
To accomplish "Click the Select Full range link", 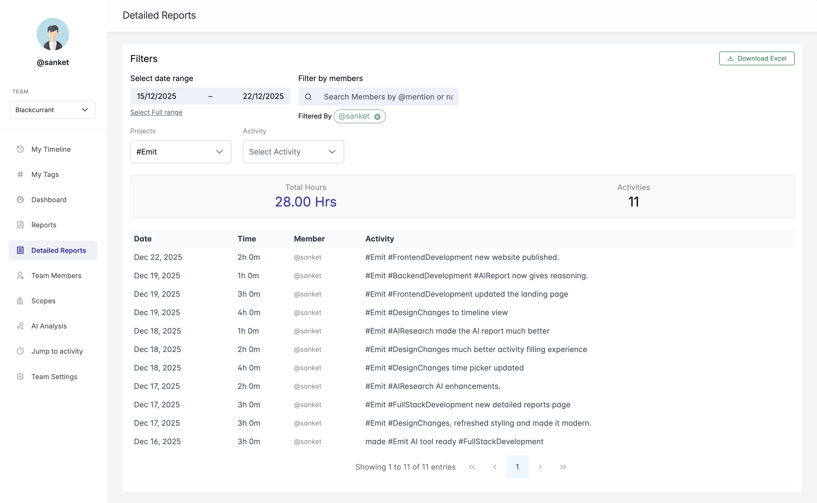I will pyautogui.click(x=156, y=112).
